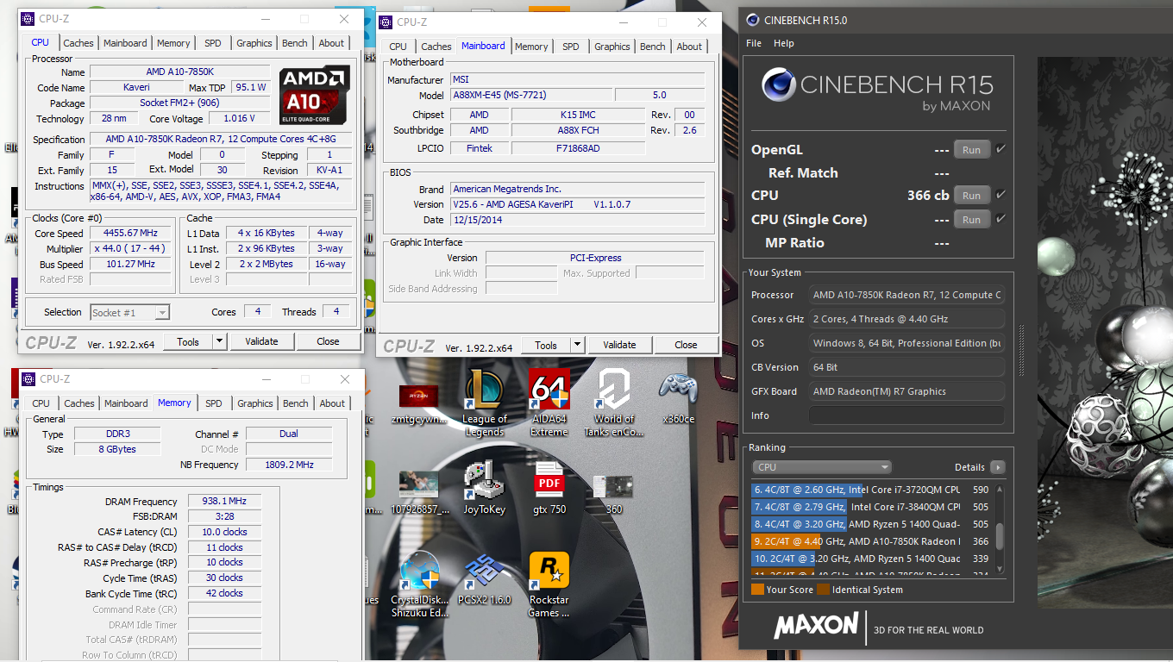Launch PCSX2 1.6.0 emulator shortcut
Screen dimensions: 1173x662
click(484, 579)
